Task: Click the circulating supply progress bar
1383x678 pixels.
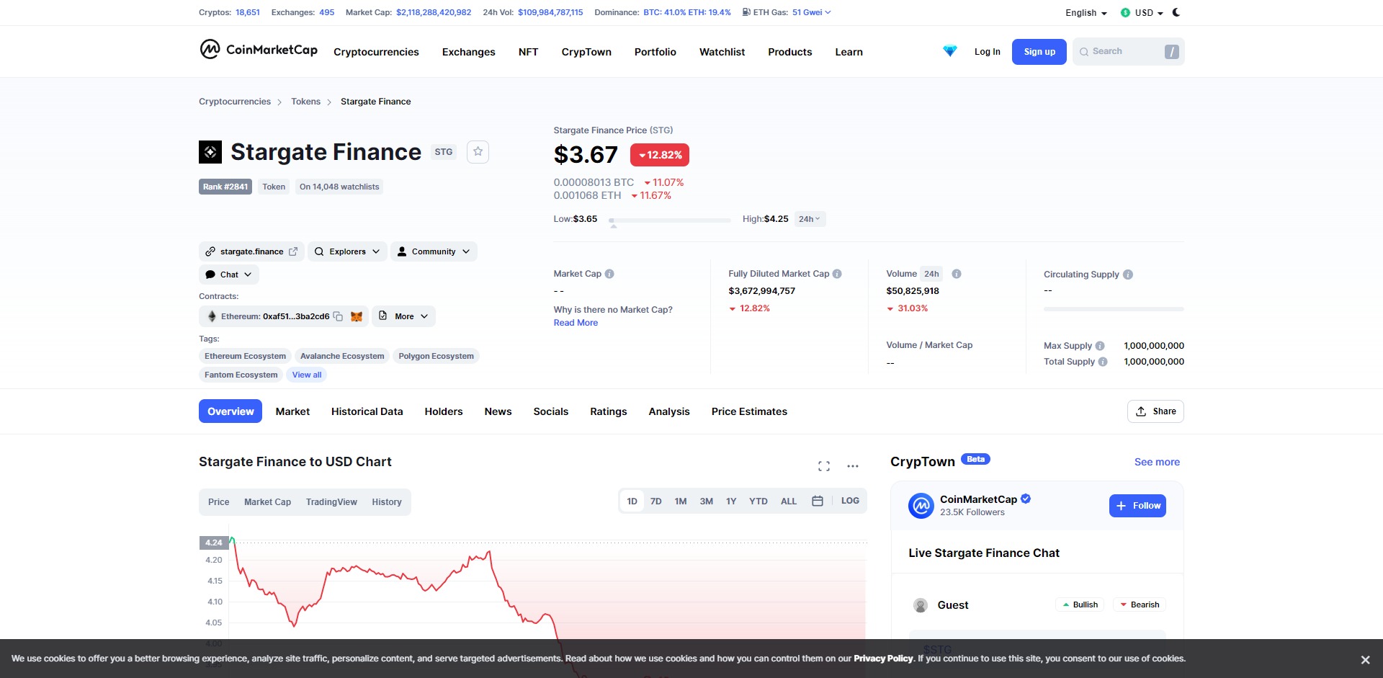Action: click(x=1114, y=309)
